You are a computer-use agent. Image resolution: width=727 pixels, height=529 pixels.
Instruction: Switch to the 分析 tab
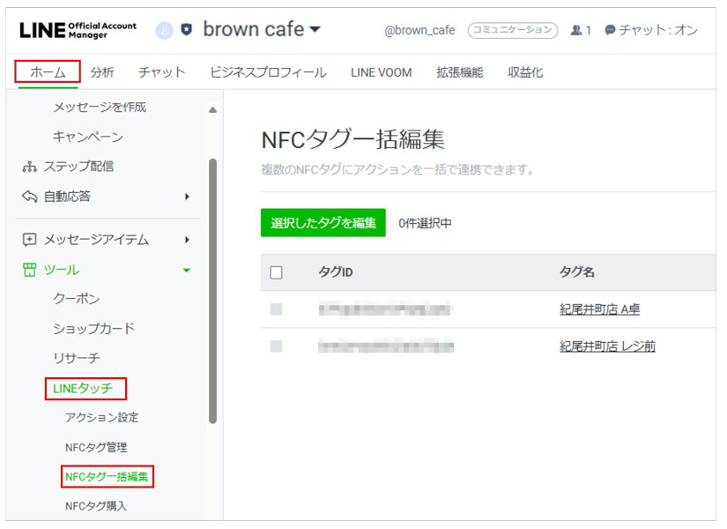(x=102, y=72)
